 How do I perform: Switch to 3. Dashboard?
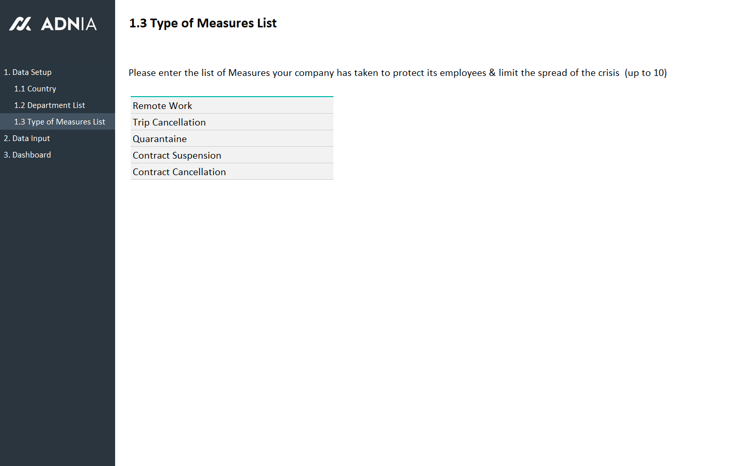[x=27, y=155]
